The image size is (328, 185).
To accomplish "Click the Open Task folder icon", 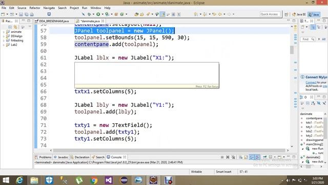I will (142, 14).
